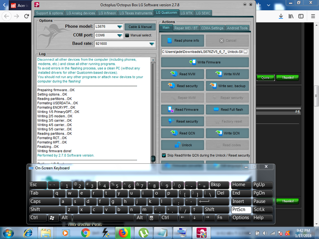The height and width of the screenshot is (239, 319).
Task: Click the Octoplus logo icon in title bar
Action: click(37, 4)
